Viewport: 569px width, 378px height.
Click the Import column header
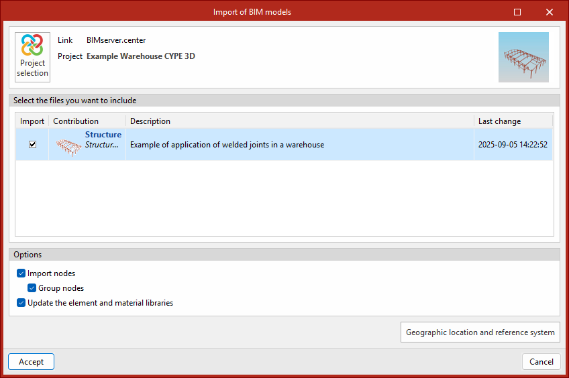tap(32, 121)
